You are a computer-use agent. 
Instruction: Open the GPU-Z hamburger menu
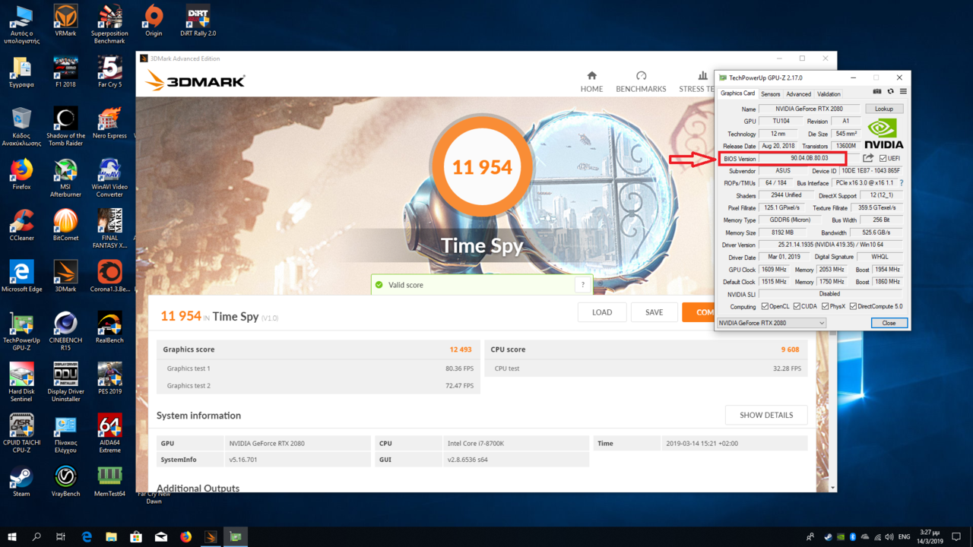pos(903,92)
